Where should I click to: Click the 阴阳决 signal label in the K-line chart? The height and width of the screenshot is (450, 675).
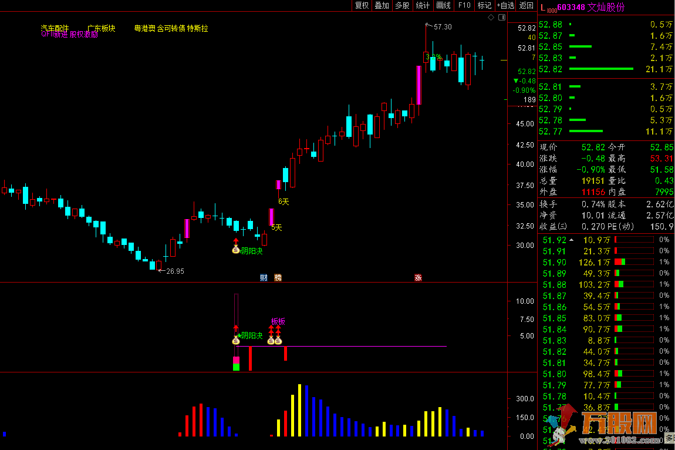click(252, 251)
